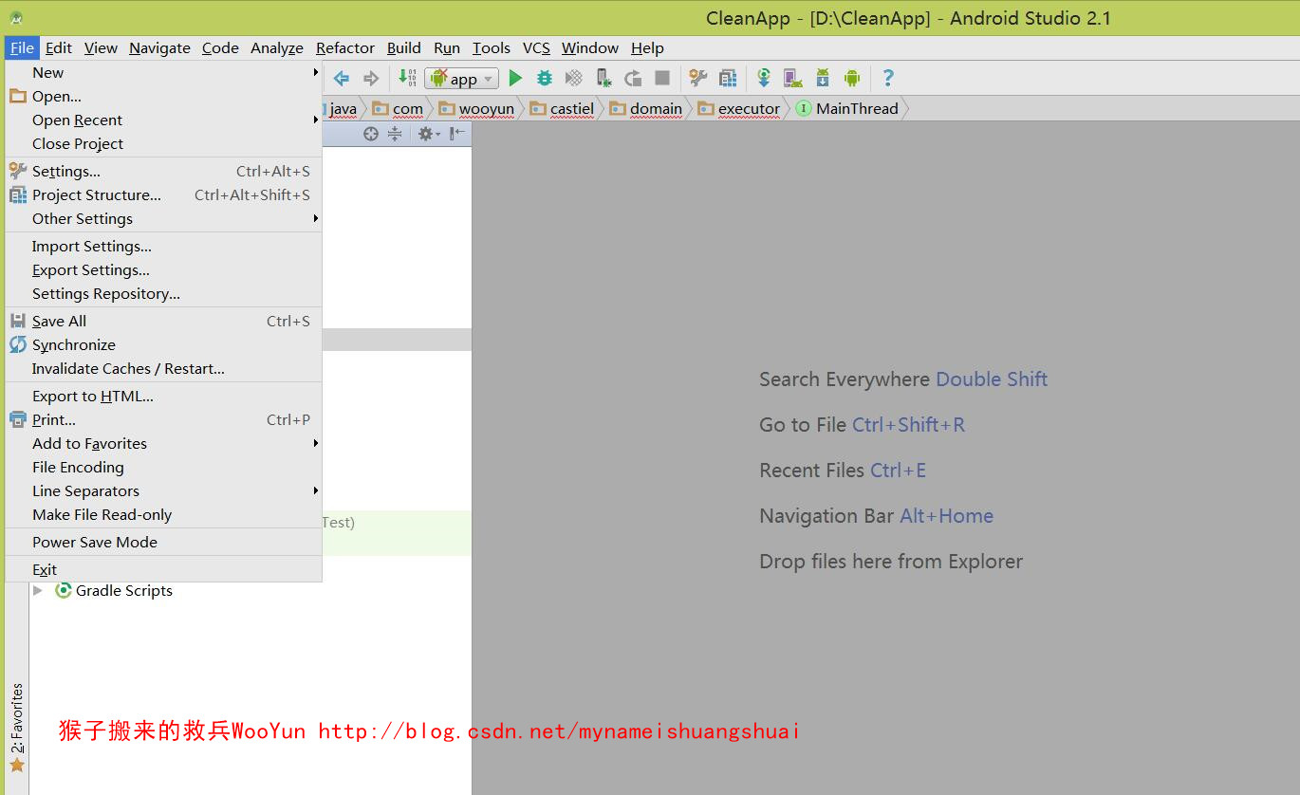The height and width of the screenshot is (795, 1300).
Task: Select Invalidate Caches / Restart menu item
Action: click(128, 369)
